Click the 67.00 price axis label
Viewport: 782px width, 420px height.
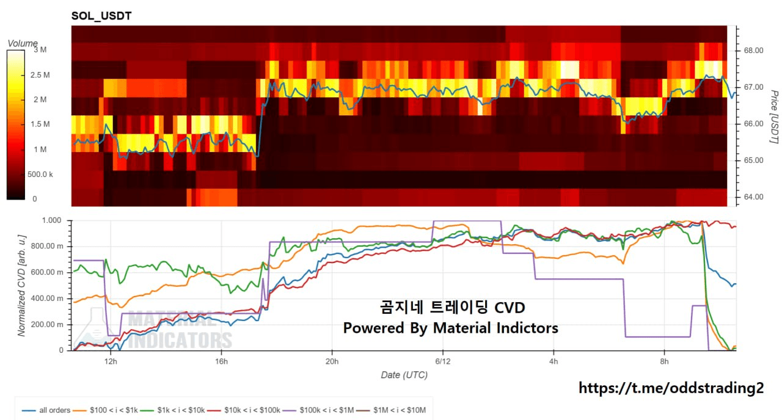751,87
